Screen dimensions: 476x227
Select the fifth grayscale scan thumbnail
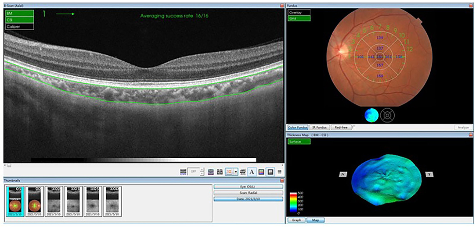[93, 201]
